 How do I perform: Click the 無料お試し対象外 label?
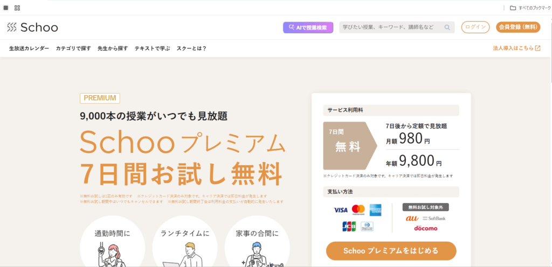(x=426, y=207)
